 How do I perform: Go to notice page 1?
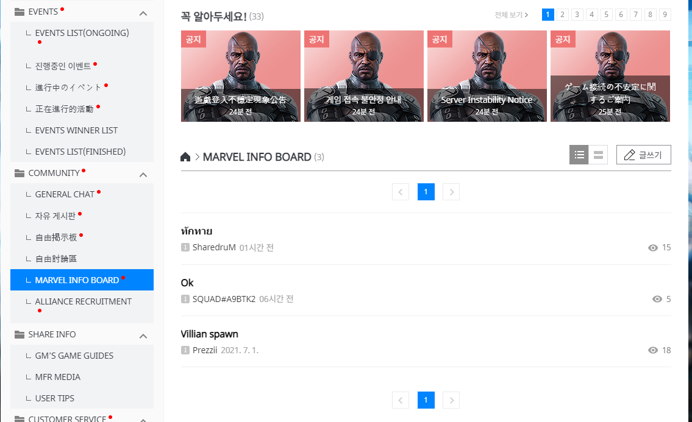pyautogui.click(x=548, y=15)
